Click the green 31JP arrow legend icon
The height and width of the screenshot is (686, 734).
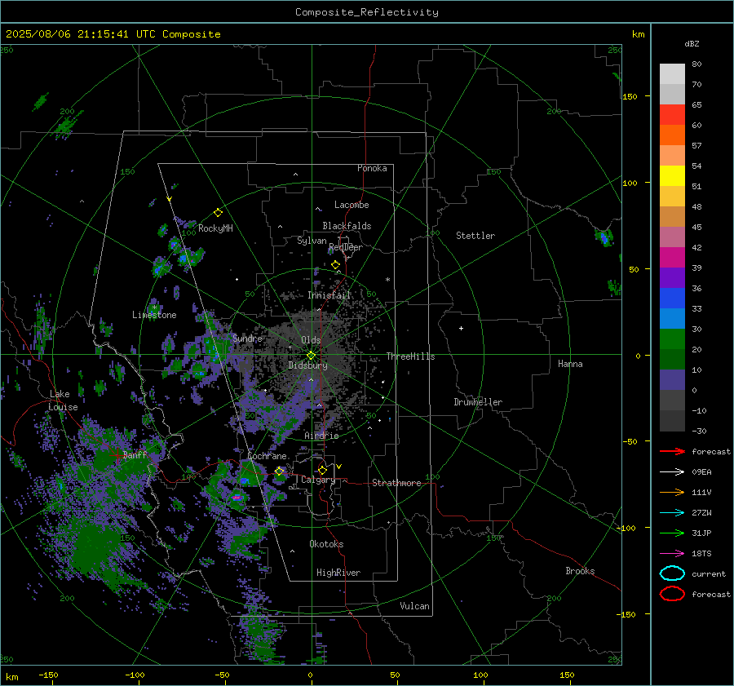(x=672, y=533)
